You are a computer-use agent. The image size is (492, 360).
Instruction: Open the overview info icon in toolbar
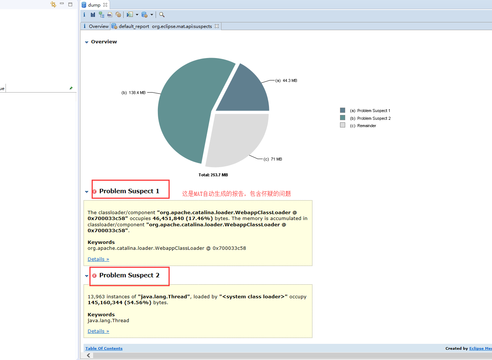[x=84, y=15]
